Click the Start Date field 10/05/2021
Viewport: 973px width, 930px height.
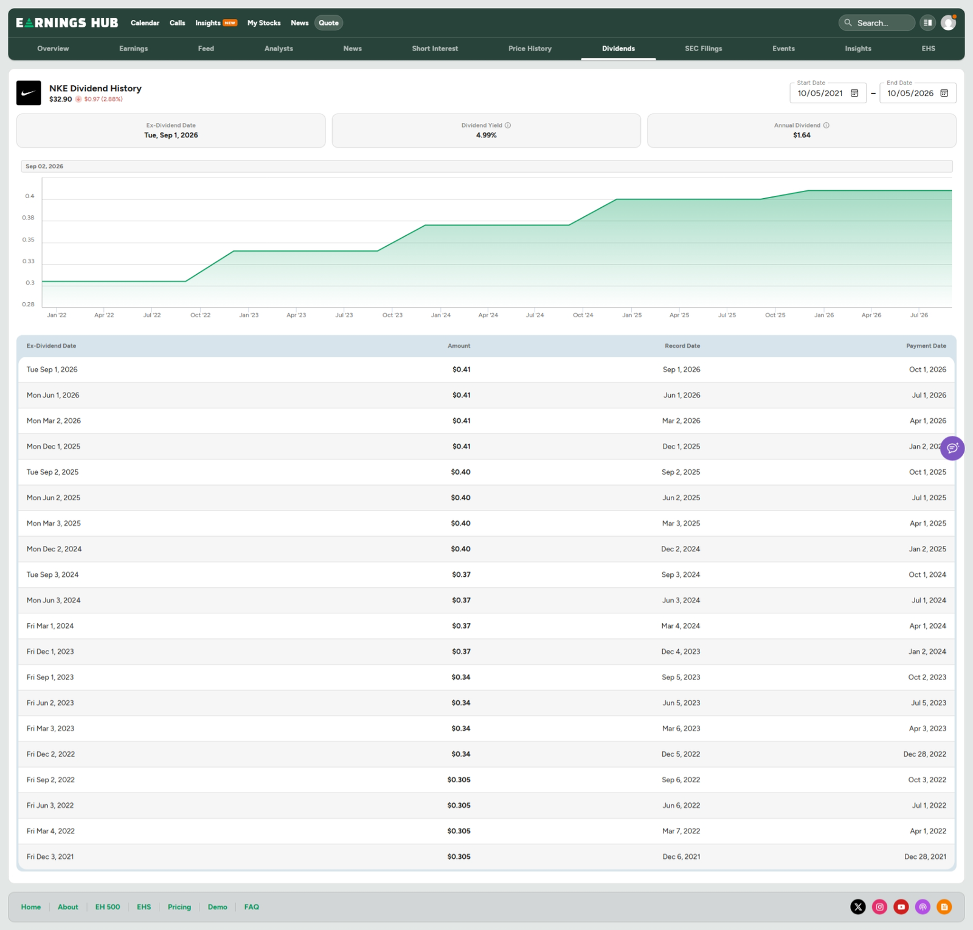[828, 93]
